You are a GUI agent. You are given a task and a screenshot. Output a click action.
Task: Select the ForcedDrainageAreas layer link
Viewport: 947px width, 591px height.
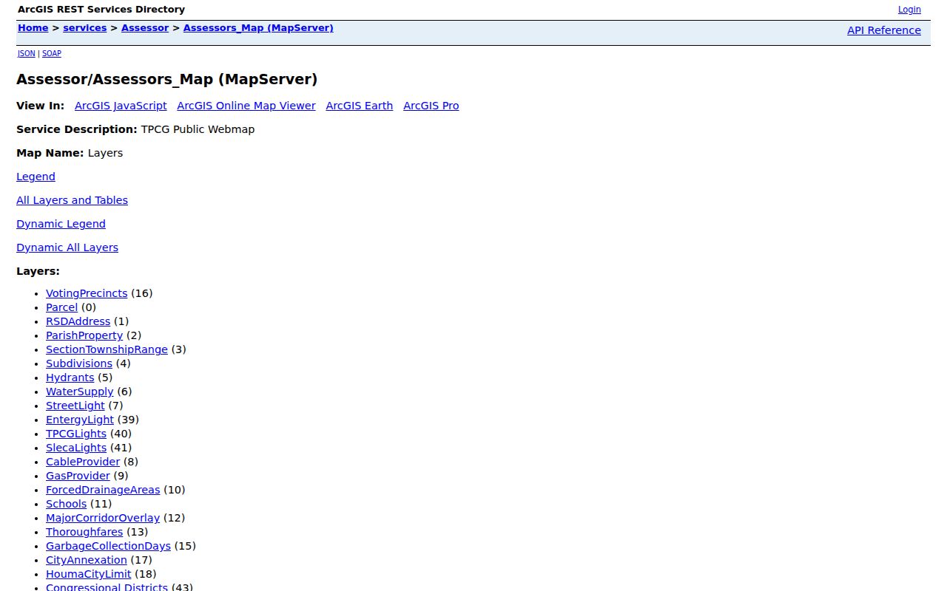103,490
